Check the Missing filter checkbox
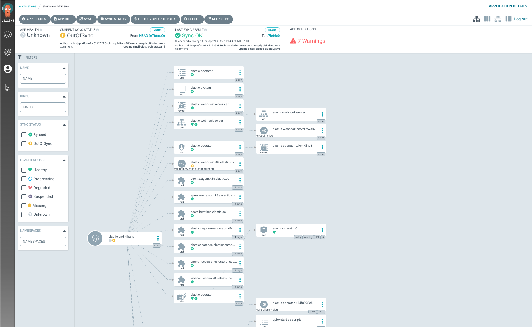The image size is (532, 327). pyautogui.click(x=24, y=206)
